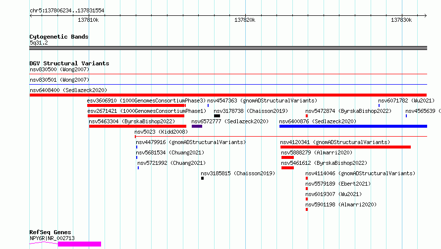Click the nsv5681534 (Chuang2021) label
Screen dimensions: 441x249
pyautogui.click(x=170, y=152)
